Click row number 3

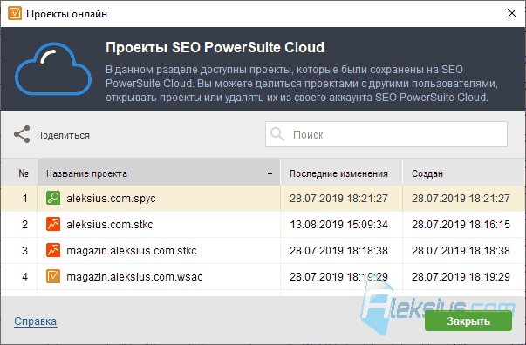[24, 251]
